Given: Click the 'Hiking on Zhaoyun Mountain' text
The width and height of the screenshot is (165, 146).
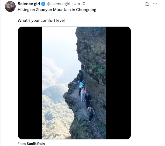Looking at the screenshot, I should point(40,10).
